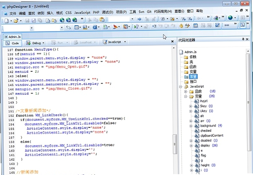Open the JavaScript language dropdown

125,42
